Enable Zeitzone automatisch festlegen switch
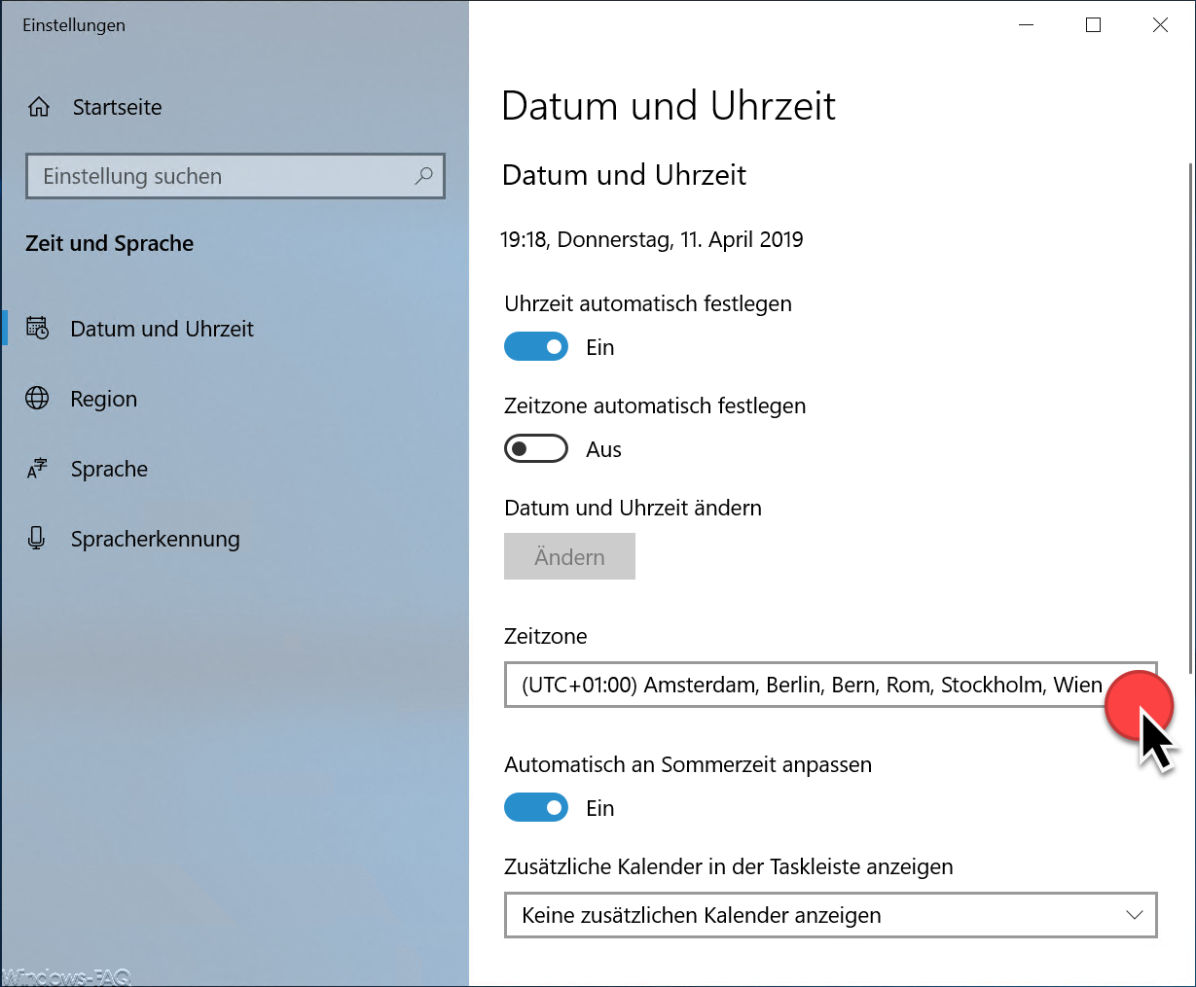1196x987 pixels. point(536,449)
